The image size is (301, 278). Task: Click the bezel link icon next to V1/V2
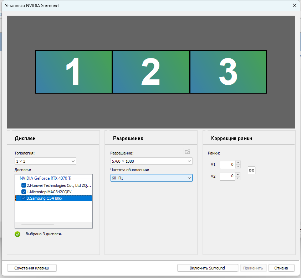[x=251, y=171]
